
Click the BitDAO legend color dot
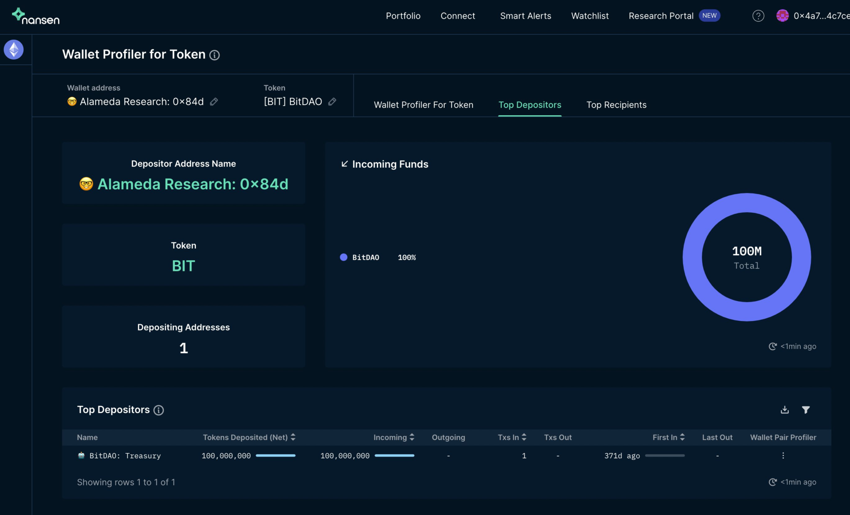click(344, 257)
